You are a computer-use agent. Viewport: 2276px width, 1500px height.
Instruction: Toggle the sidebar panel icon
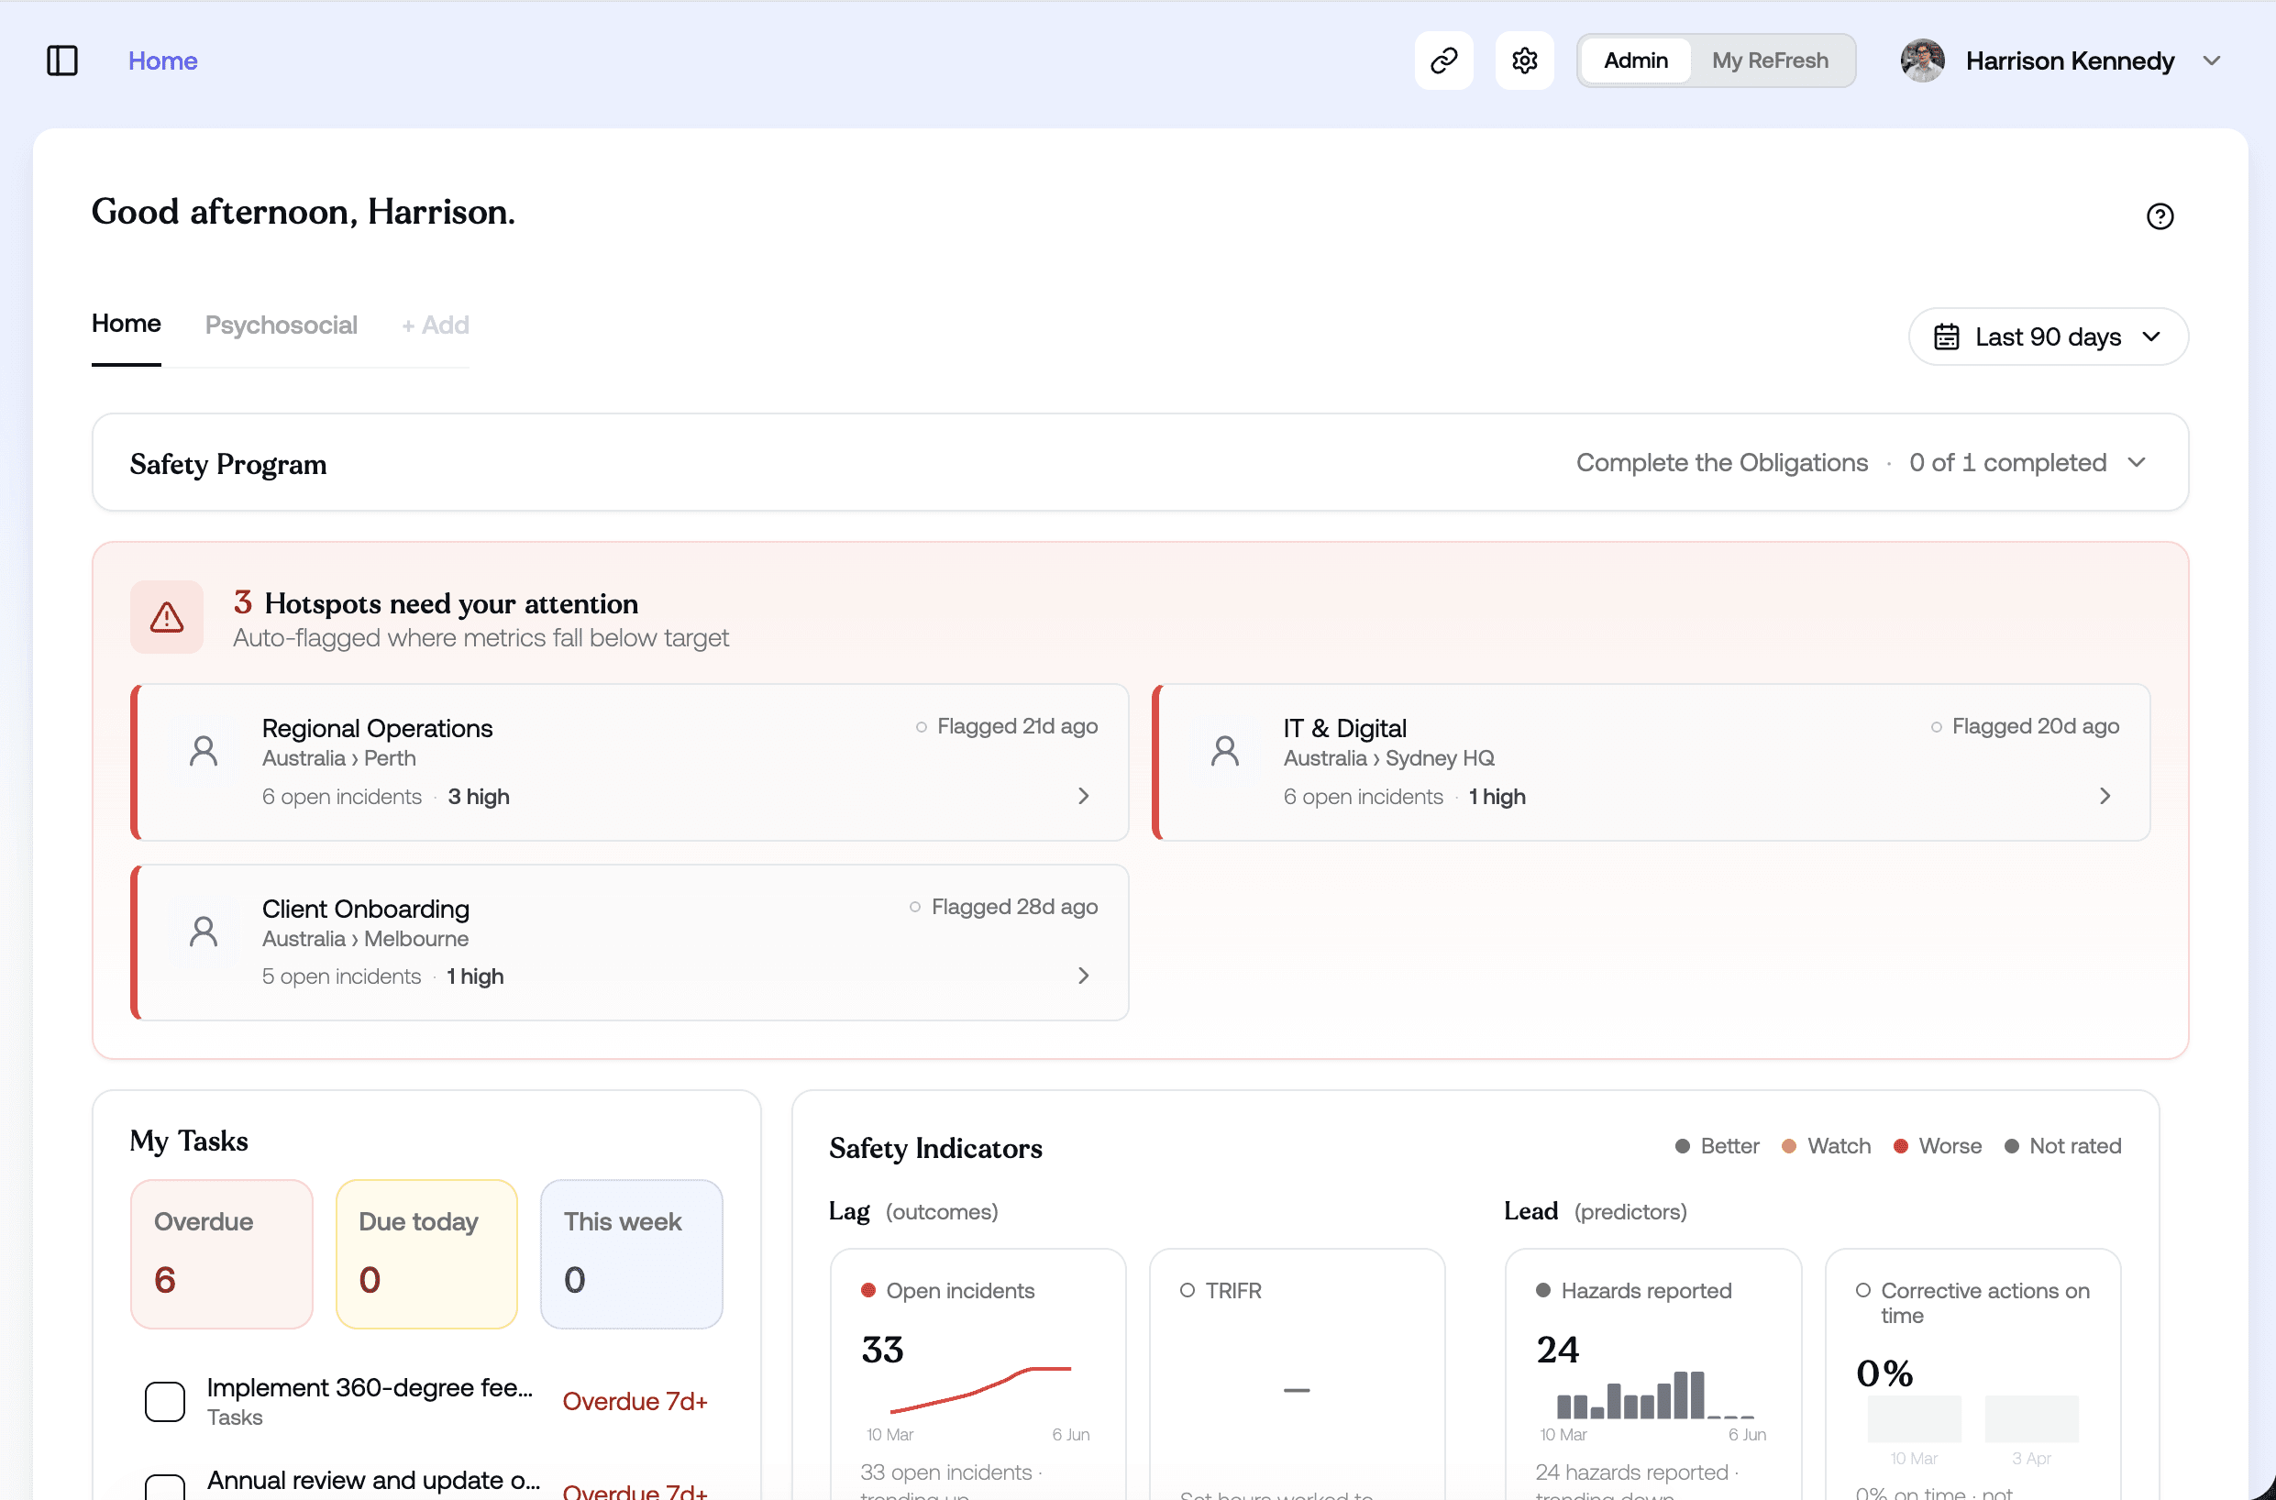pos(62,61)
